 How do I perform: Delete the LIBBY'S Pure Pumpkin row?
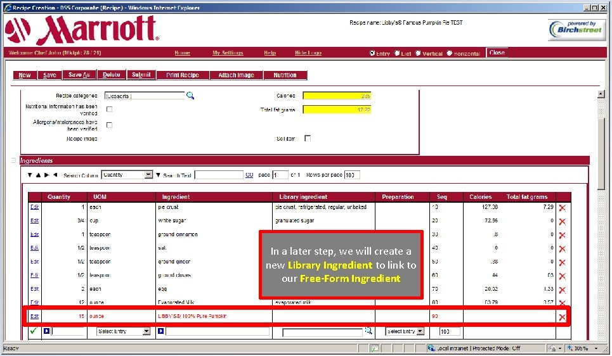(562, 317)
